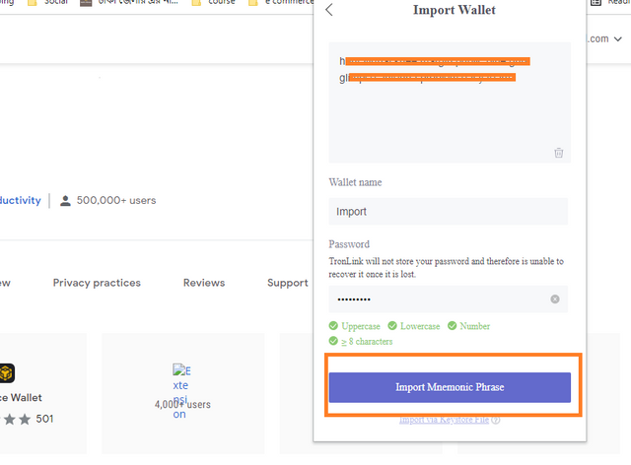Click the 8 characters requirement checkmark

coord(334,342)
